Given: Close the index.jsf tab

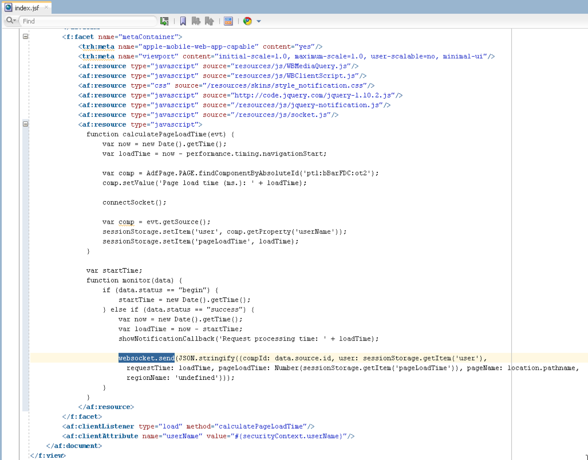Looking at the screenshot, I should (46, 7).
